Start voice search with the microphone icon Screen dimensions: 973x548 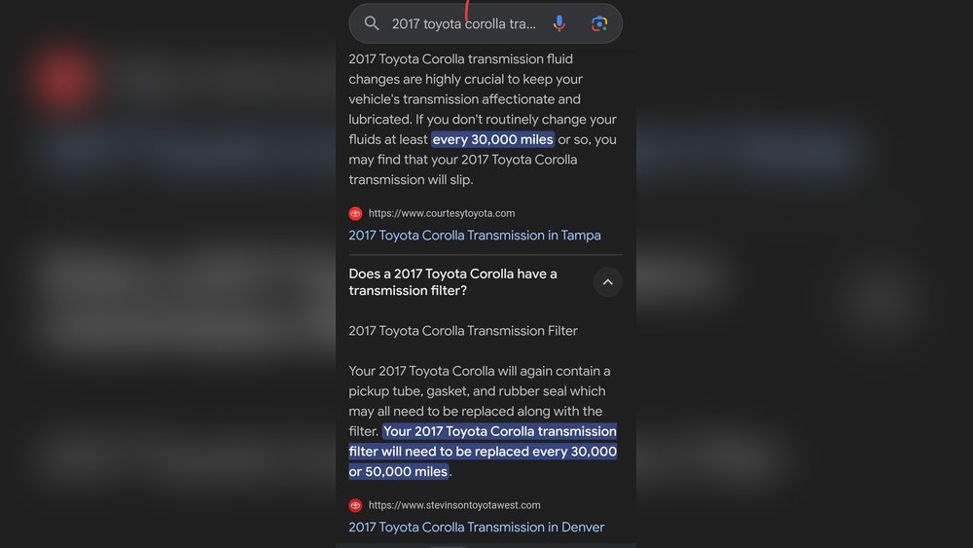click(x=559, y=23)
